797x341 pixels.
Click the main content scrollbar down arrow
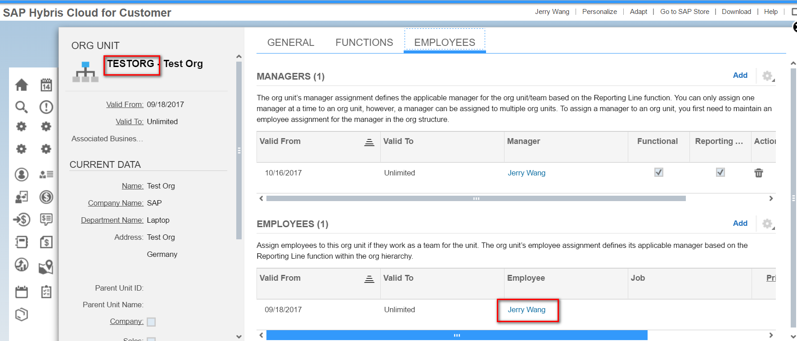click(x=793, y=337)
